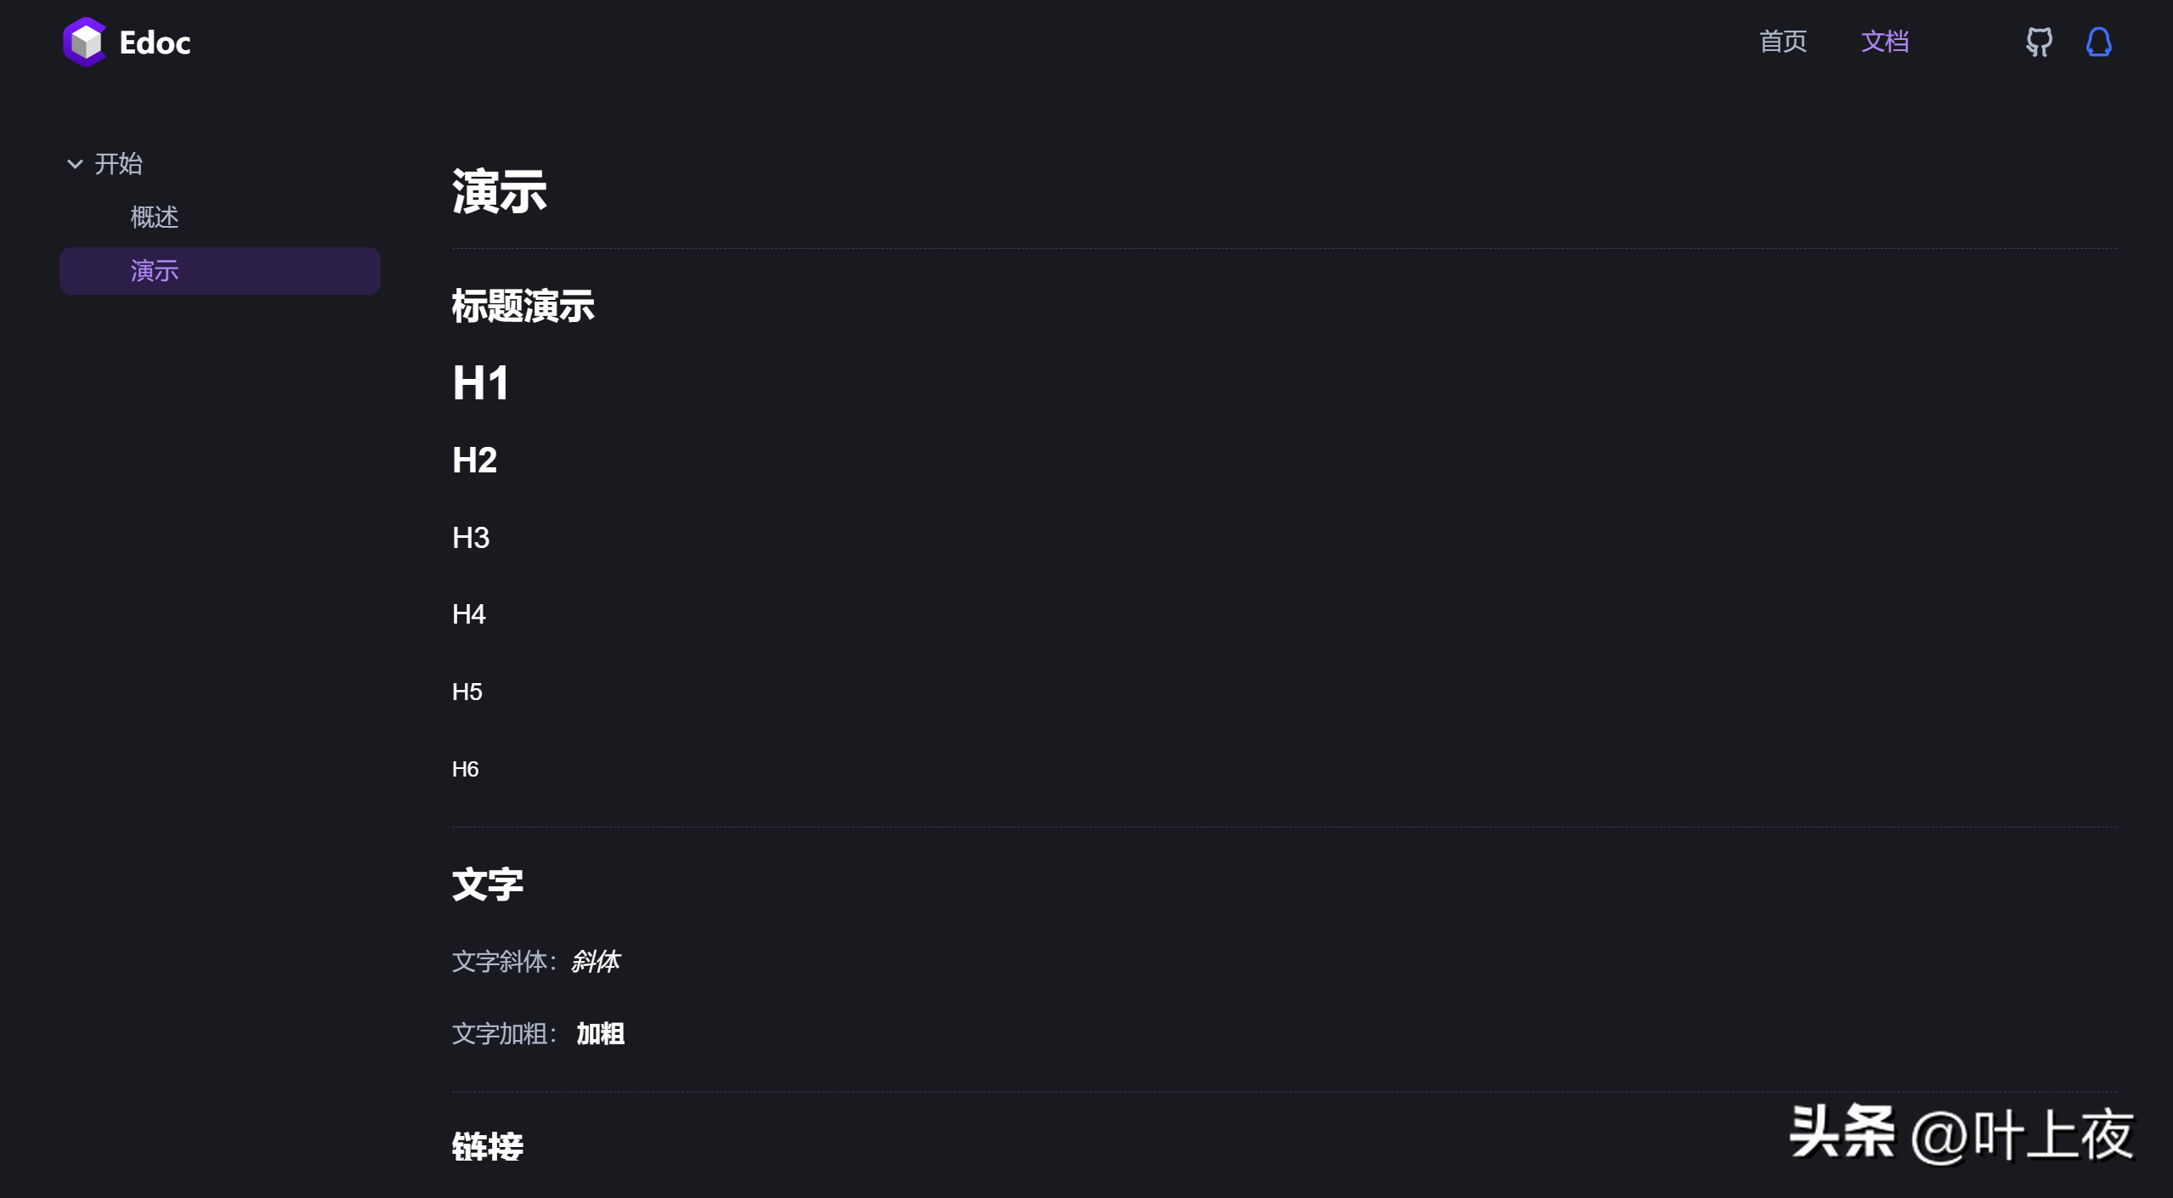Viewport: 2173px width, 1198px height.
Task: Open the QQ penguin icon top right
Action: coord(2098,42)
